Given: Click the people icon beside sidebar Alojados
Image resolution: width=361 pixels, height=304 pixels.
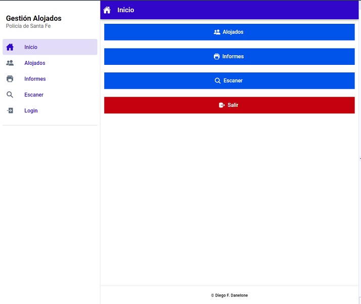Looking at the screenshot, I should pos(10,63).
